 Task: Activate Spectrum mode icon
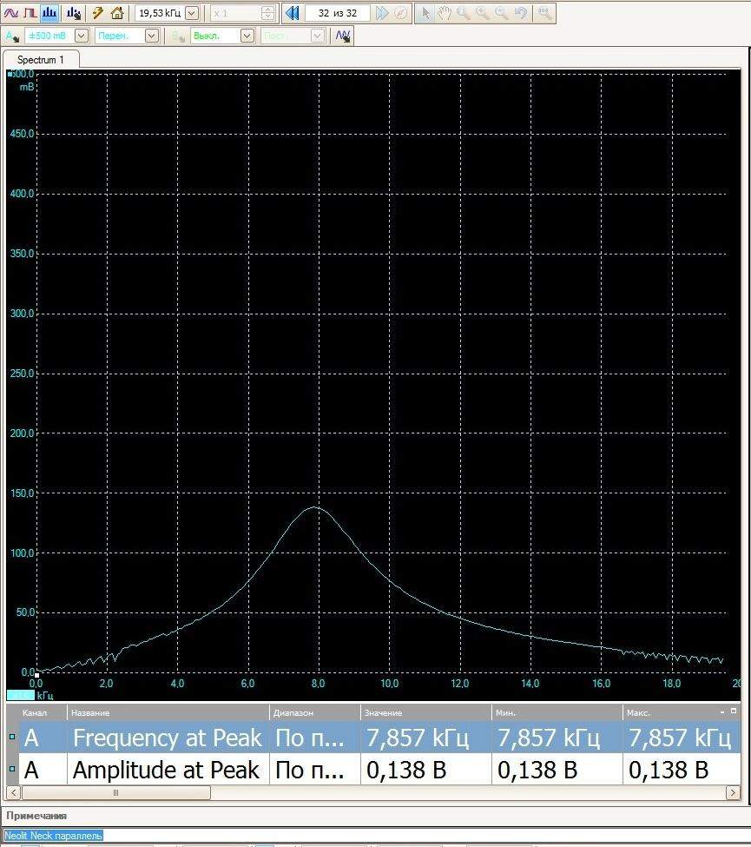(50, 13)
